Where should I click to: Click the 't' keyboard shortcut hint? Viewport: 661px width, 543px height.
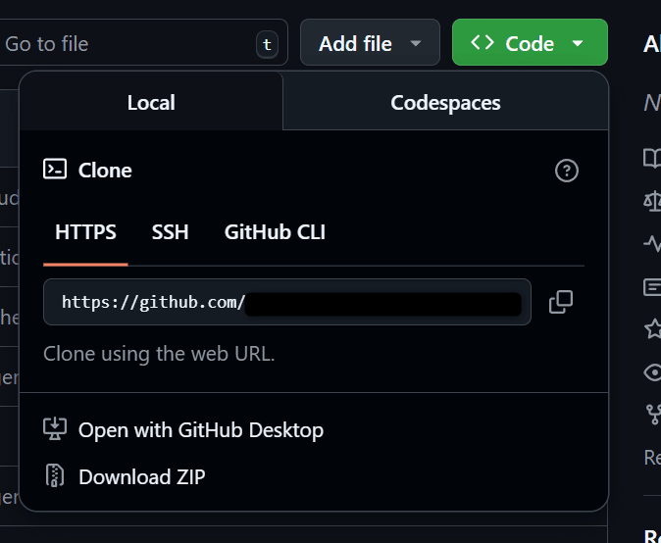tap(267, 44)
